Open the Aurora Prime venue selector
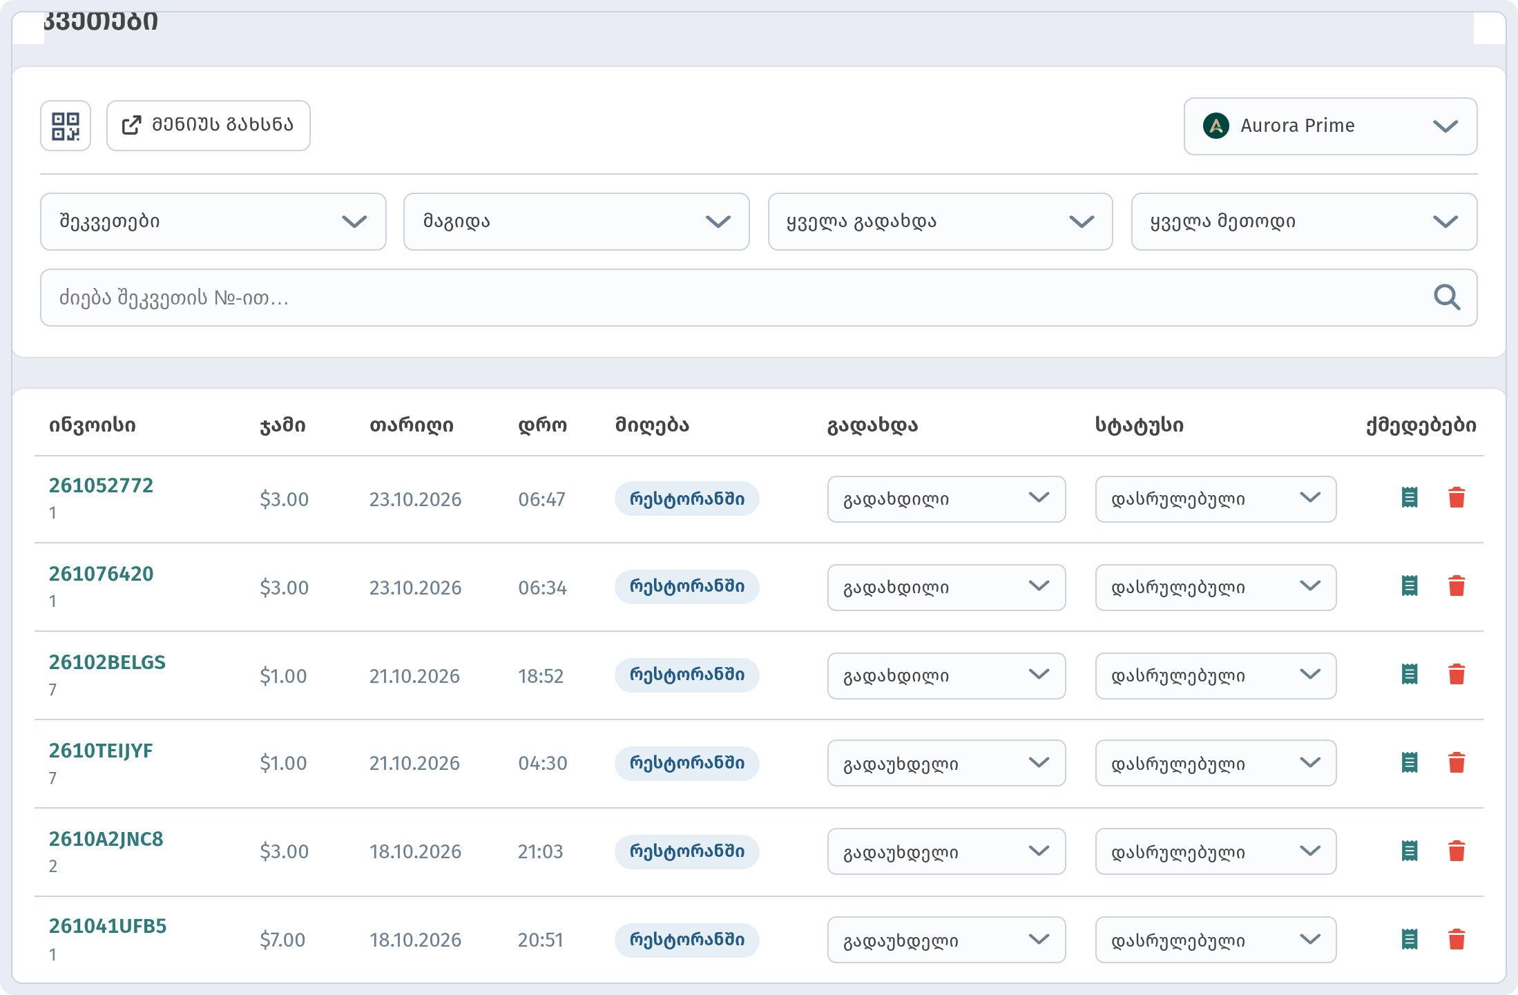 [1330, 126]
